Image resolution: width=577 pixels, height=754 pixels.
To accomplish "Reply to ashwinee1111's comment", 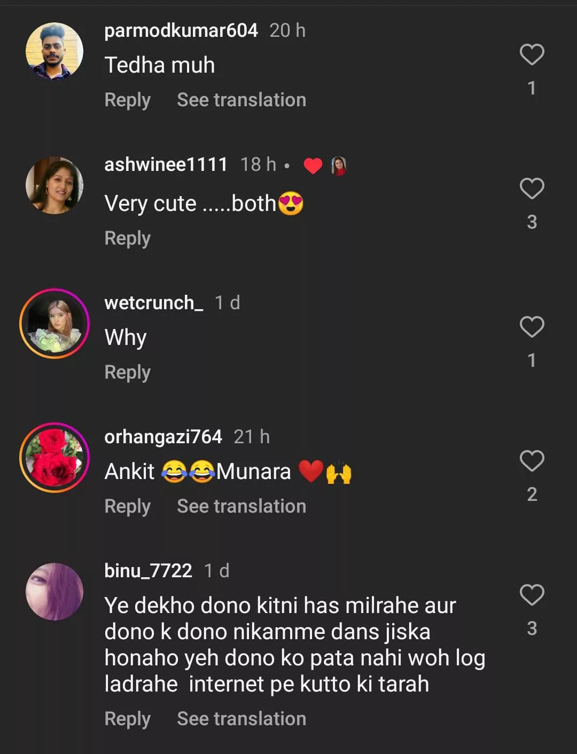I will click(127, 238).
